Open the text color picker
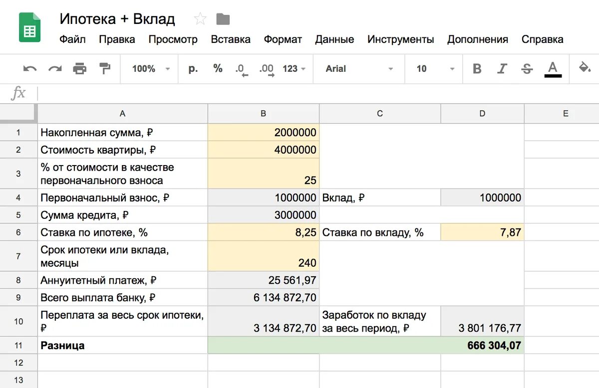 pos(553,69)
